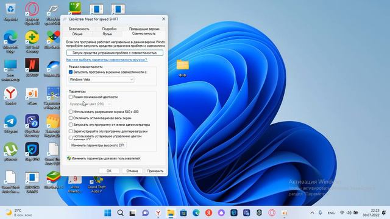Run the compatibility troubleshooter button
Screen dimensions: 390x219
pyautogui.click(x=115, y=53)
